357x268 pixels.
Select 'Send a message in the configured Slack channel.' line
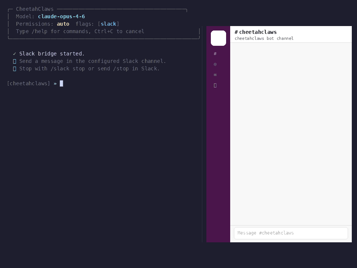[93, 61]
